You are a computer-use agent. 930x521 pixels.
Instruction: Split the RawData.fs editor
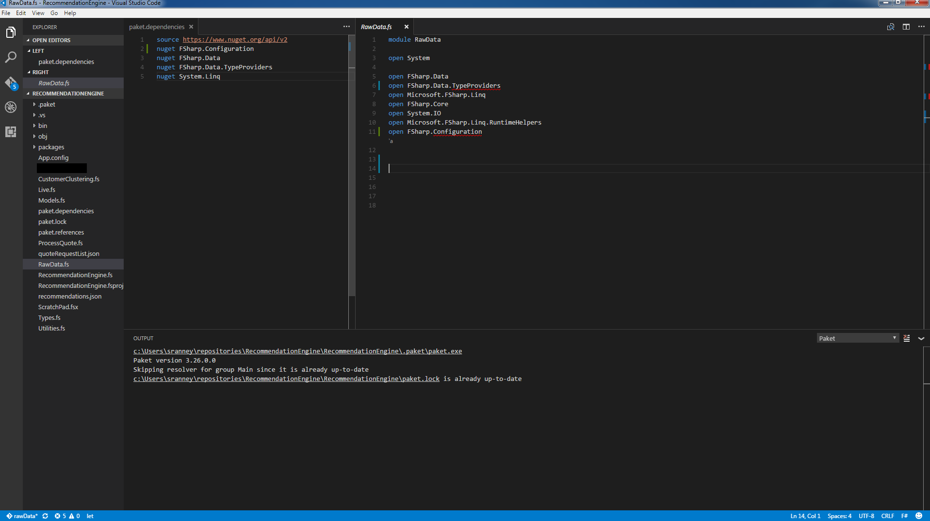[906, 27]
